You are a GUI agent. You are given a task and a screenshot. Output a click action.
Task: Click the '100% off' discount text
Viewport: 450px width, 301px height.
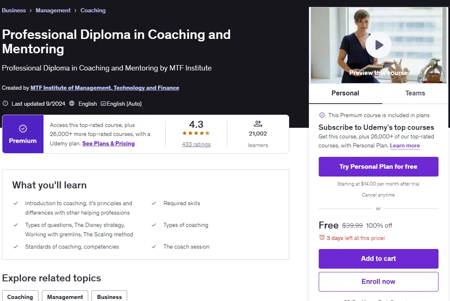click(x=379, y=226)
